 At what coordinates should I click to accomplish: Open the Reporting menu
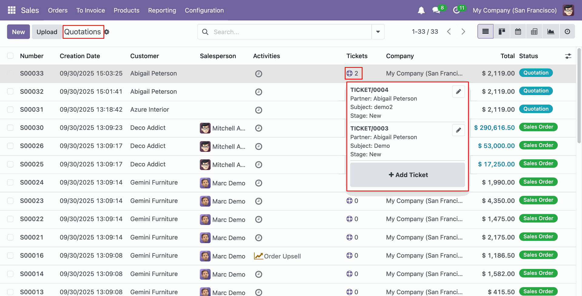pos(162,10)
